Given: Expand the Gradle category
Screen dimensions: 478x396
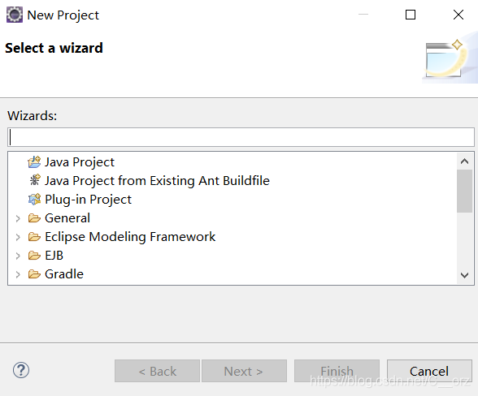Looking at the screenshot, I should point(18,274).
